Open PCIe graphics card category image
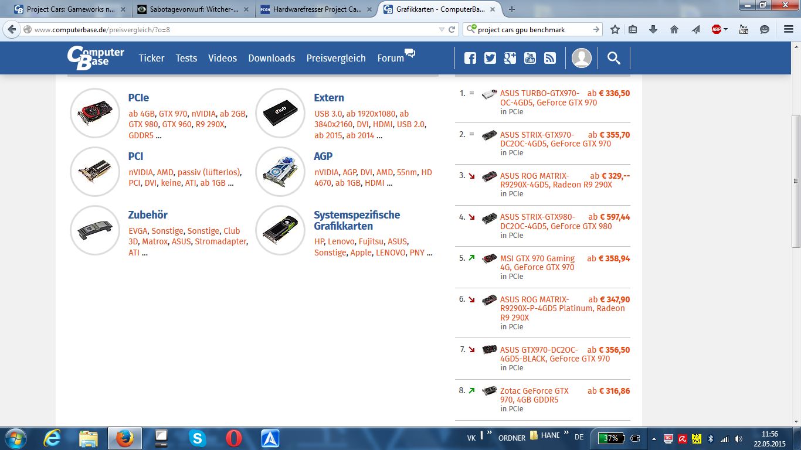The image size is (801, 450). click(95, 113)
